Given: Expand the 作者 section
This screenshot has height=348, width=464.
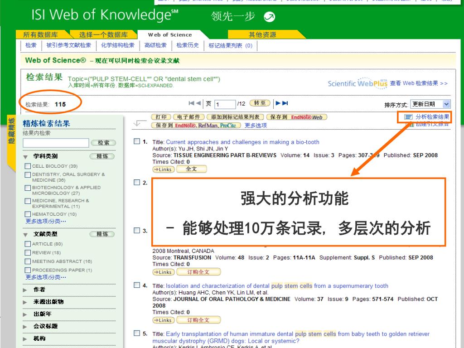Looking at the screenshot, I should click(x=25, y=290).
